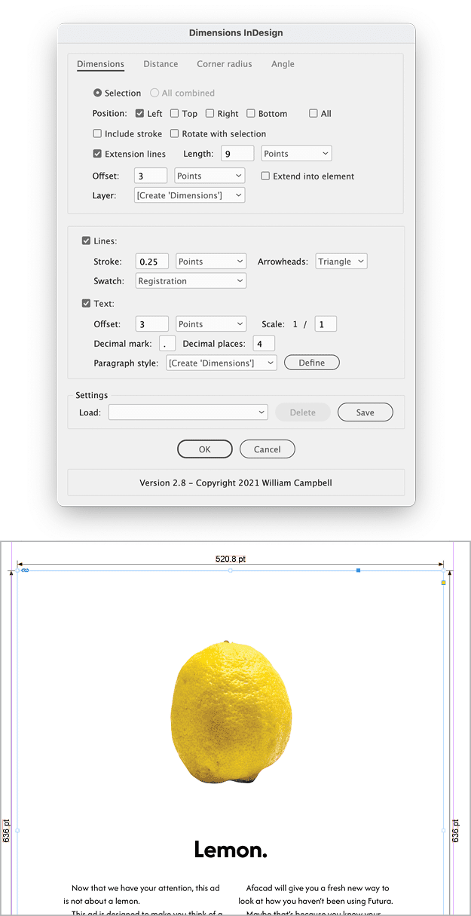Click the extension lines Length field

tap(236, 154)
